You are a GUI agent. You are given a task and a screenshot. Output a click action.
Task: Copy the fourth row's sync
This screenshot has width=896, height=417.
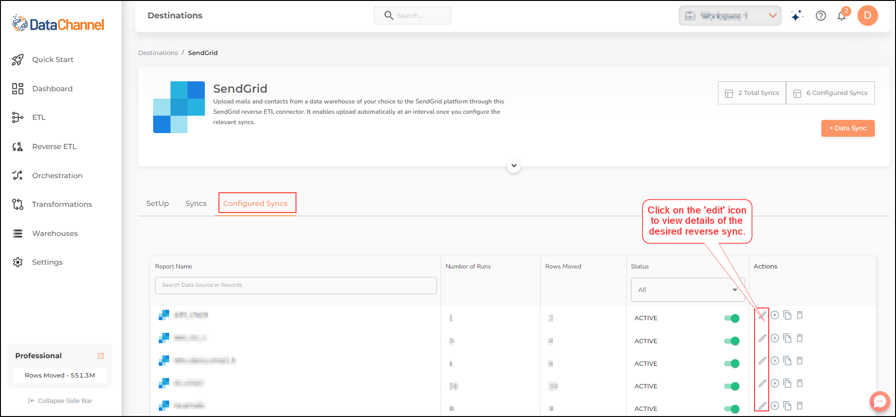point(787,383)
